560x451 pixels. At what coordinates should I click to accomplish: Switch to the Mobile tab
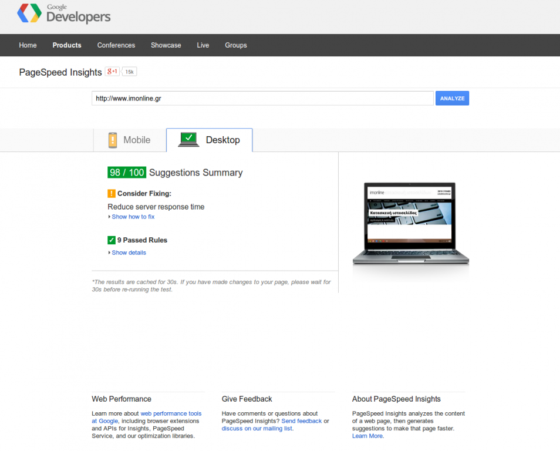click(x=130, y=140)
